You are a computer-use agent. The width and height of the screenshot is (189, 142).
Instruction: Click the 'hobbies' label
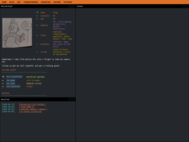(44, 25)
